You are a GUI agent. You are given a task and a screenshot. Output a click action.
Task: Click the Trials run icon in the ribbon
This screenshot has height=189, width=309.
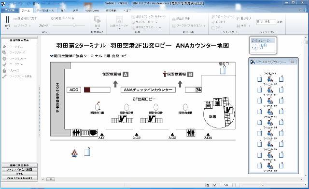98,20
